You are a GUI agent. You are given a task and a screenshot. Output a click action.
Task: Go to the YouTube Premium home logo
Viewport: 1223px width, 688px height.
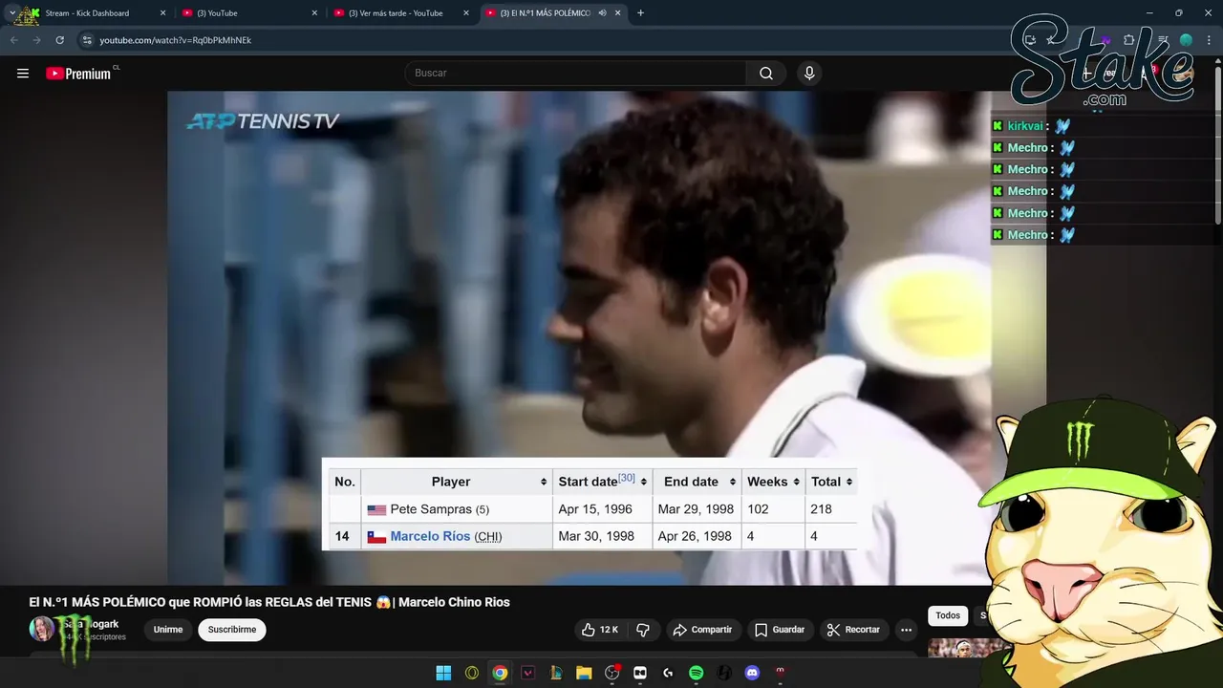click(x=78, y=74)
